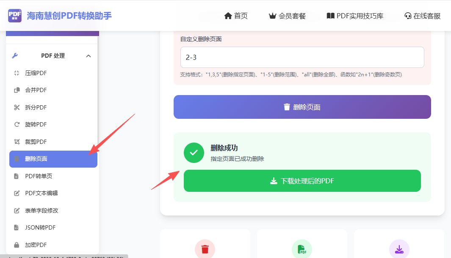Viewport: 451px width, 258px height.
Task: Click the rotate icon beside 旋转PDF
Action: (x=17, y=124)
